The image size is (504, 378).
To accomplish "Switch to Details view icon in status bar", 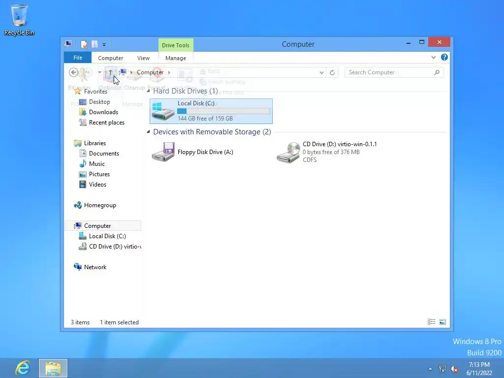I will [431, 322].
